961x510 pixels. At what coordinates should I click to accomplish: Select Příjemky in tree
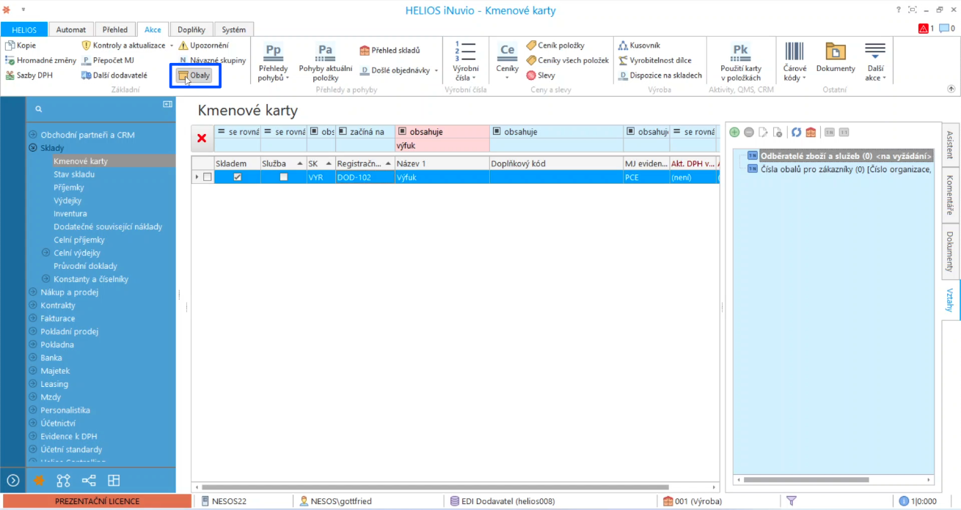coord(69,188)
